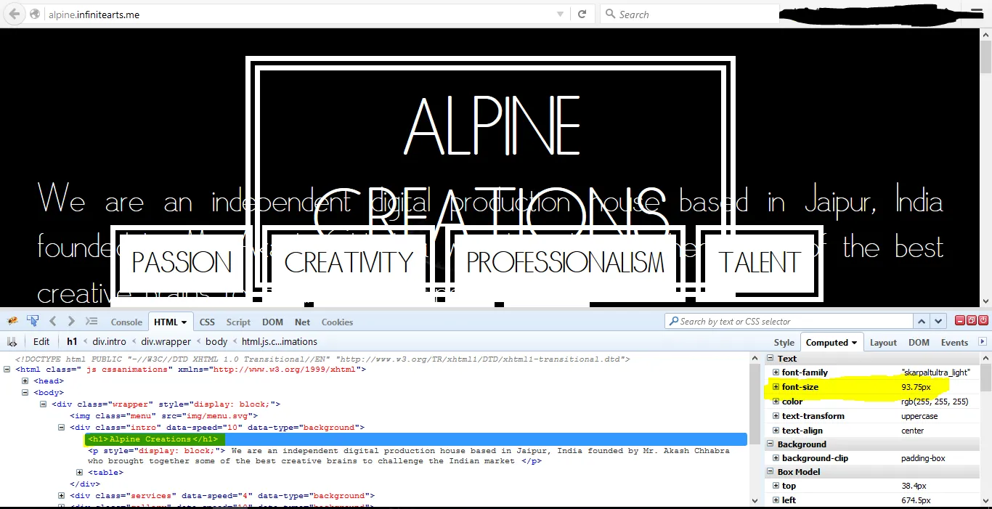
Task: Click the PASSION box on the page
Action: tap(182, 262)
